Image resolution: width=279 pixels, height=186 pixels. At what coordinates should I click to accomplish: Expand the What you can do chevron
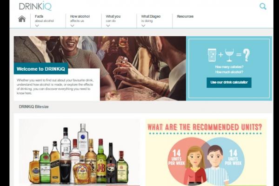click(108, 26)
